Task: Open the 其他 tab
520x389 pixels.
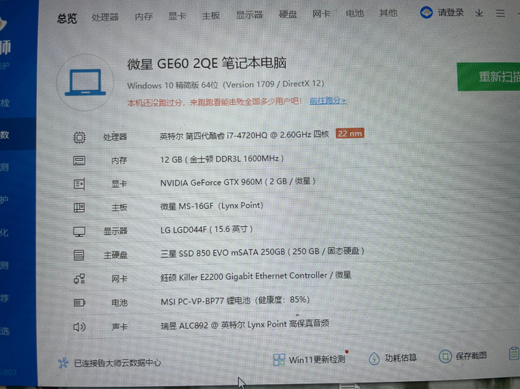Action: click(x=389, y=13)
